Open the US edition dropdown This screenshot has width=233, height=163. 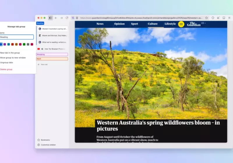(203, 23)
